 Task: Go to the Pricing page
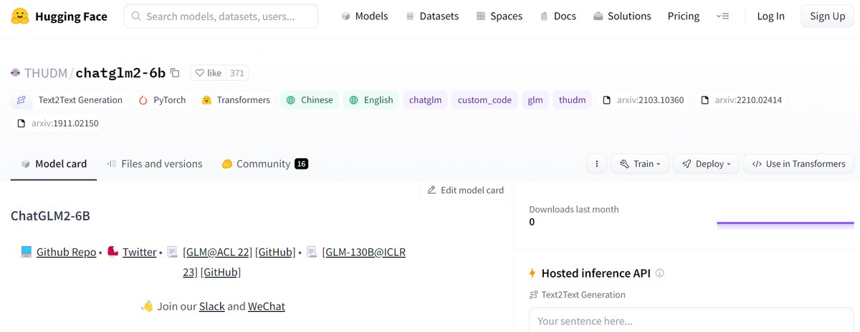[x=684, y=16]
